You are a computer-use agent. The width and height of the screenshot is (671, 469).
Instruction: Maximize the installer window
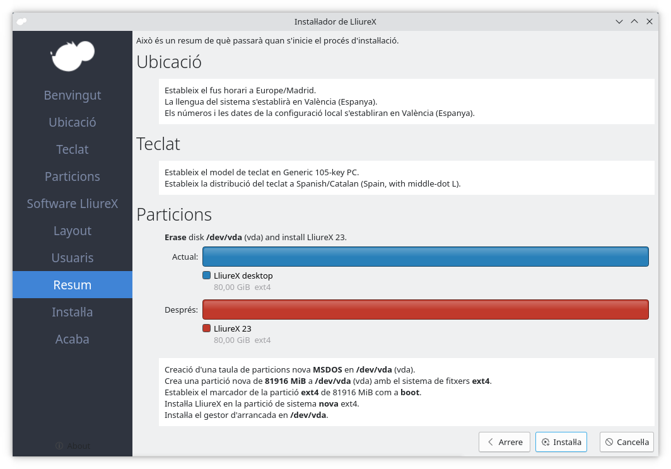click(x=635, y=21)
